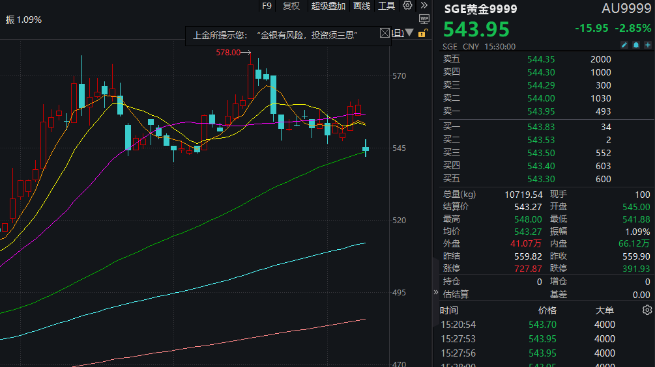Click the AU9999 ticker code
655x367 pixels.
tap(626, 9)
